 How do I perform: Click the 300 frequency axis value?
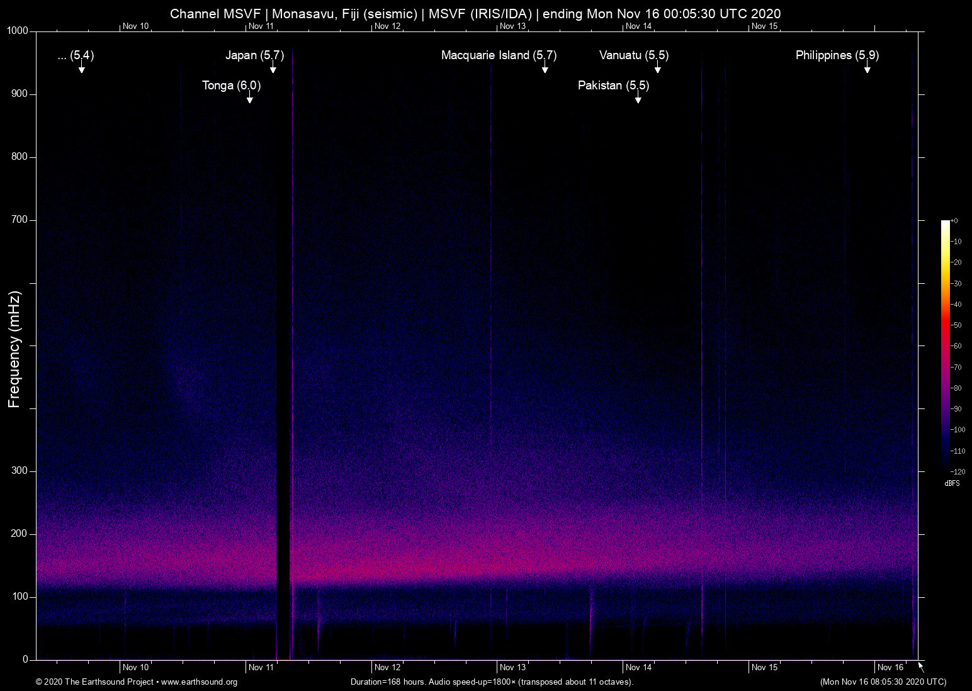(20, 471)
